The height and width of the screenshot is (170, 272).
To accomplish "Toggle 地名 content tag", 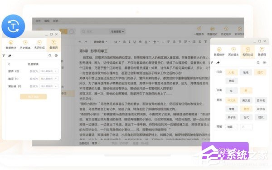I will pyautogui.click(x=246, y=72).
